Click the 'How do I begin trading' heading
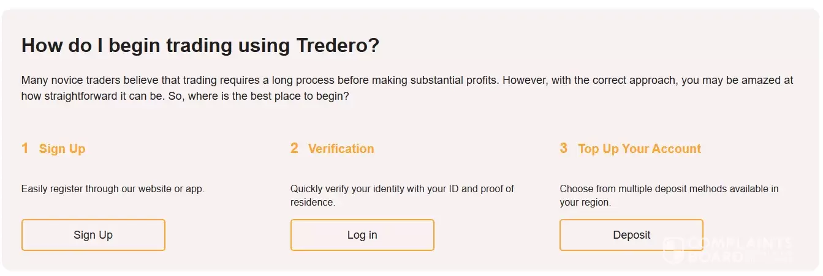The height and width of the screenshot is (276, 823). coord(153,45)
